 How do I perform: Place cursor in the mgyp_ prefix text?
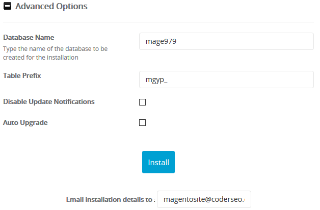[156, 80]
